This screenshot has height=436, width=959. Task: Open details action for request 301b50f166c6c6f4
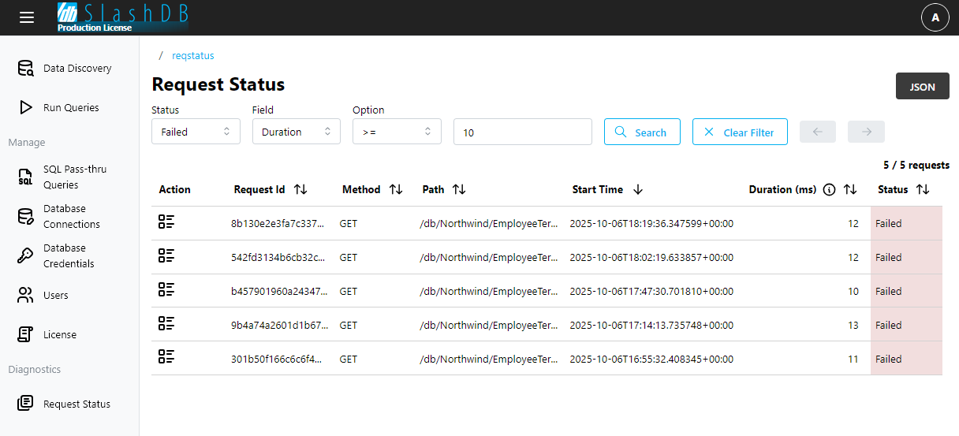tap(166, 358)
